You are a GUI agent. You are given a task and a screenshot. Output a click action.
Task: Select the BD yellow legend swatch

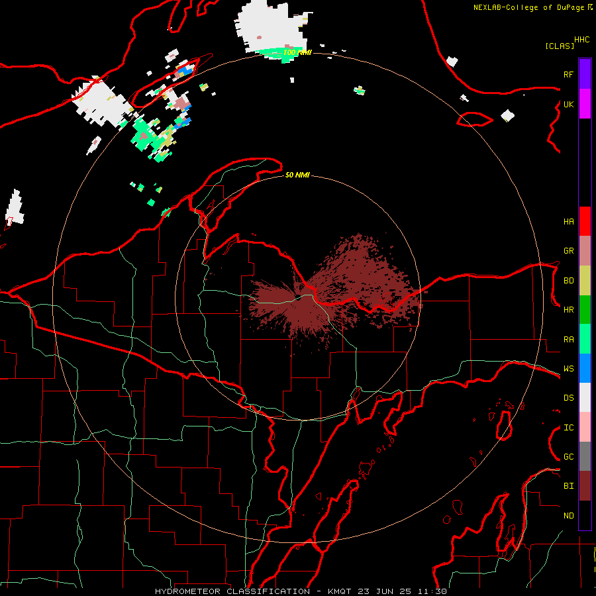point(585,281)
